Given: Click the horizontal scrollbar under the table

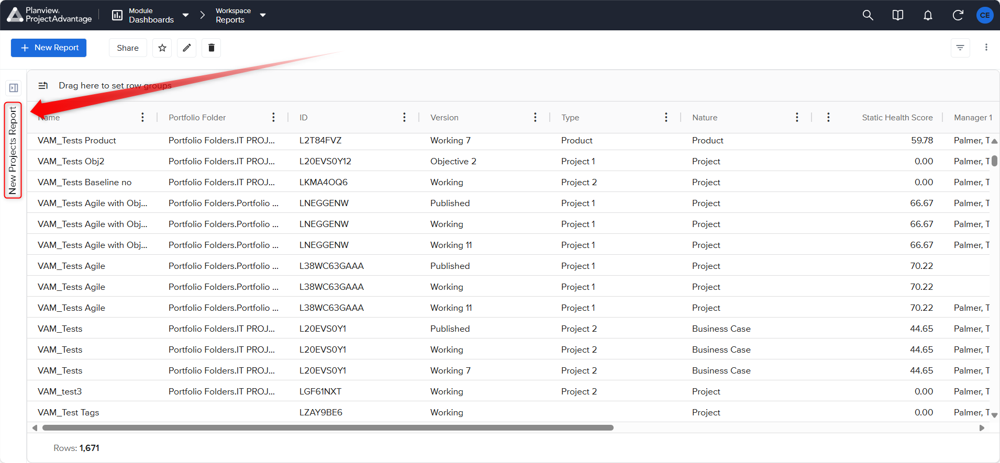Looking at the screenshot, I should coord(328,427).
